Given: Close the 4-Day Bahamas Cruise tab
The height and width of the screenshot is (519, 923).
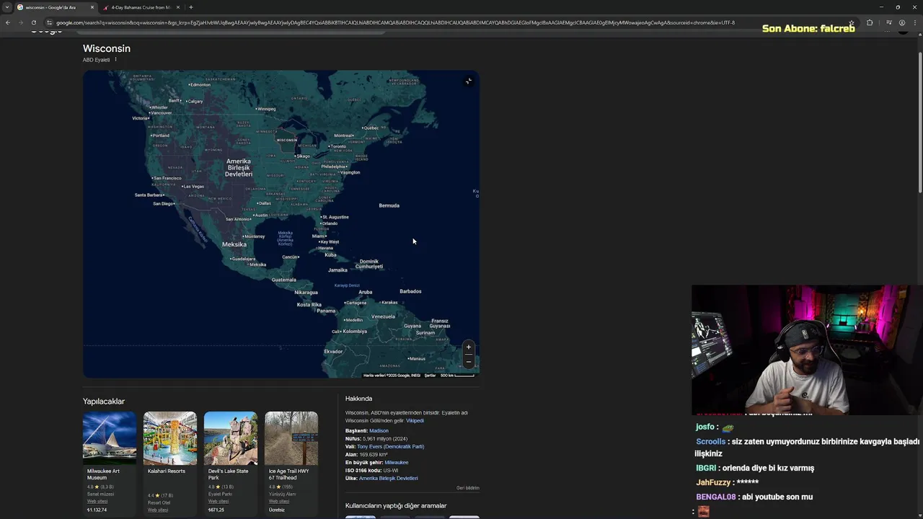Looking at the screenshot, I should (x=178, y=7).
